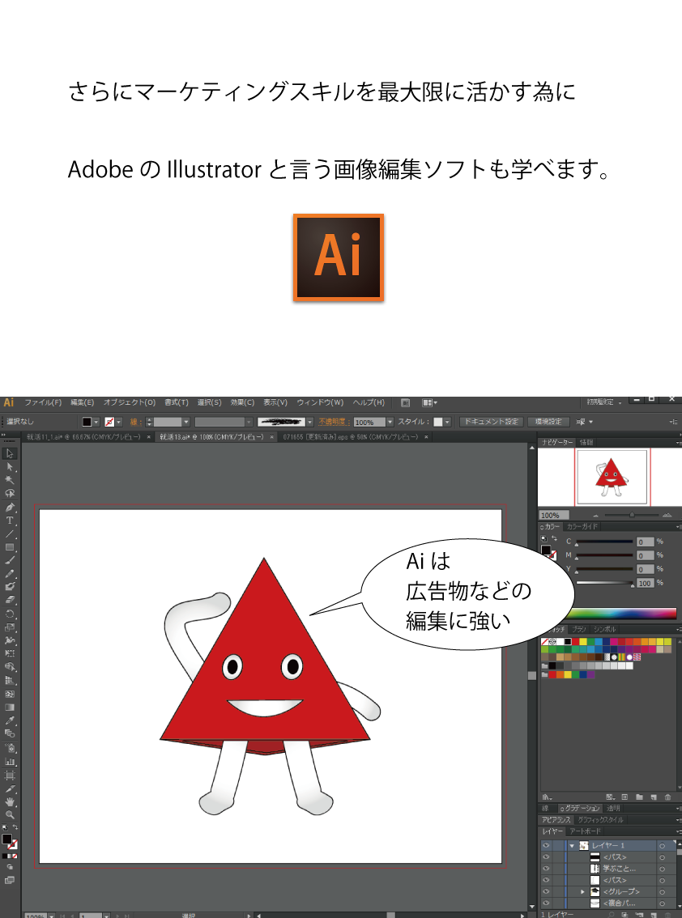Open the swatch libraries menu icon
682x918 pixels.
coord(547,797)
